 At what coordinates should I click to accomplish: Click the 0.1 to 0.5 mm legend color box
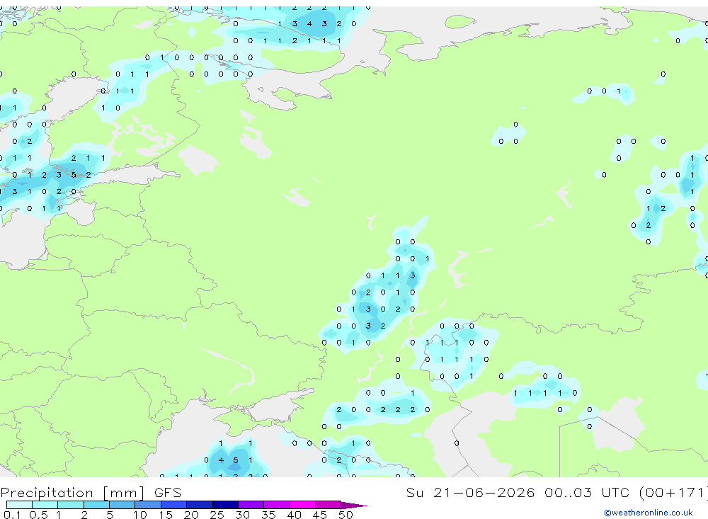pyautogui.click(x=19, y=505)
